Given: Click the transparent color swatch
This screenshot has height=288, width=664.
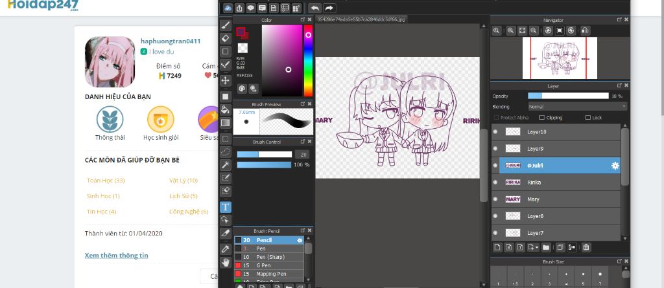Looking at the screenshot, I should pos(243,48).
